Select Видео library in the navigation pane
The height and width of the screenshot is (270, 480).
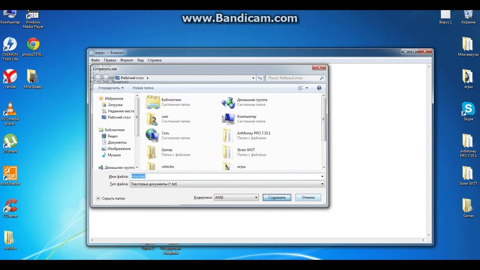pos(109,136)
